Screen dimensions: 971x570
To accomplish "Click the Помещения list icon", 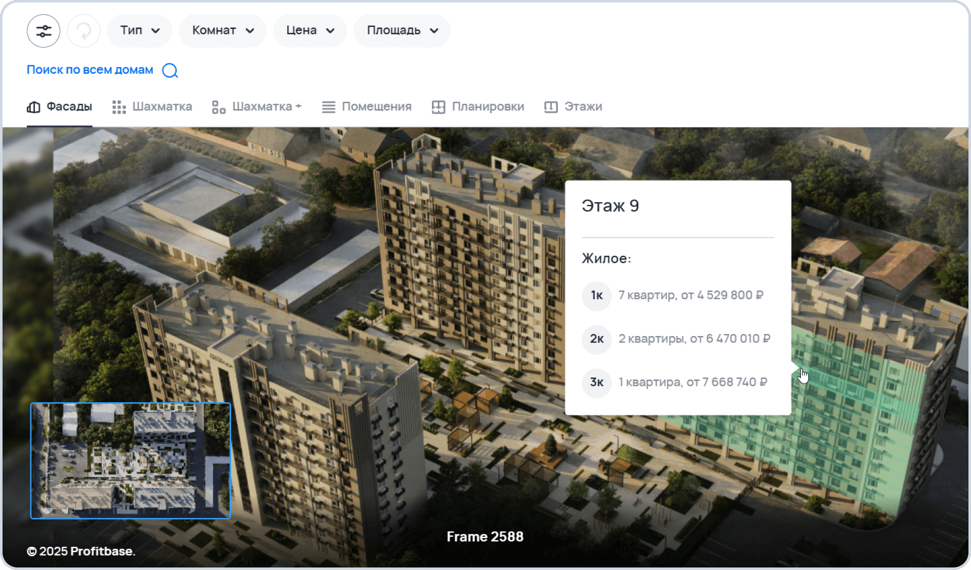I will 328,107.
